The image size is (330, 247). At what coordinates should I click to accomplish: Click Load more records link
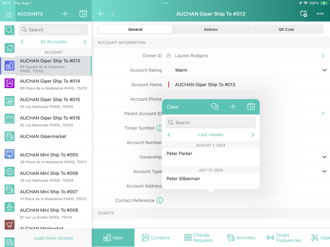pyautogui.click(x=53, y=238)
